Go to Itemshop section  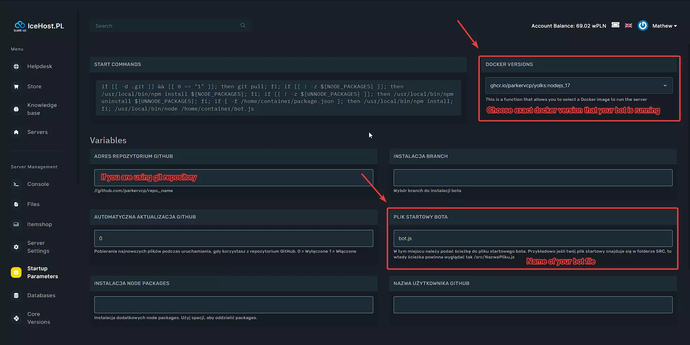(x=40, y=224)
